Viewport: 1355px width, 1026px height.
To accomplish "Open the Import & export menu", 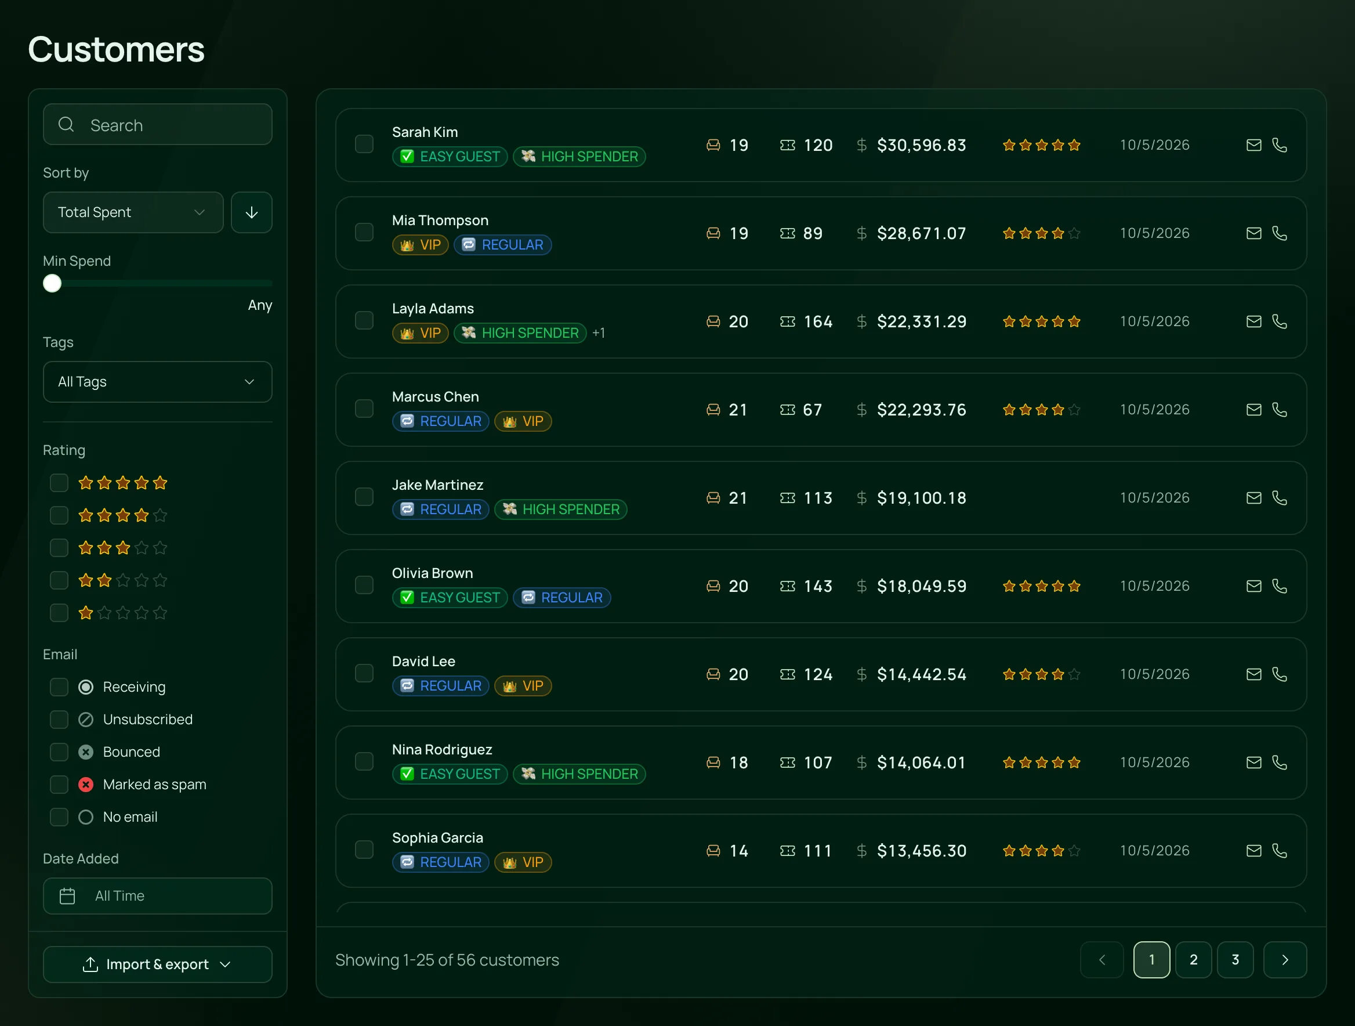I will [x=157, y=964].
